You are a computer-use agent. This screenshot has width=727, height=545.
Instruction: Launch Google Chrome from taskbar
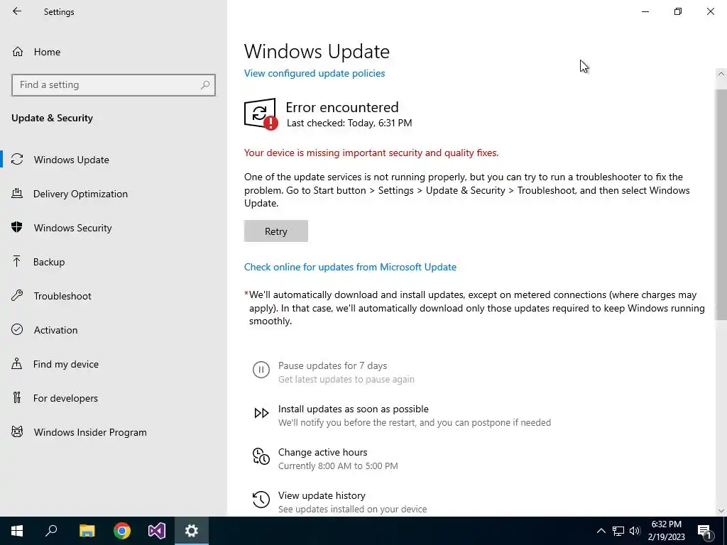[122, 531]
